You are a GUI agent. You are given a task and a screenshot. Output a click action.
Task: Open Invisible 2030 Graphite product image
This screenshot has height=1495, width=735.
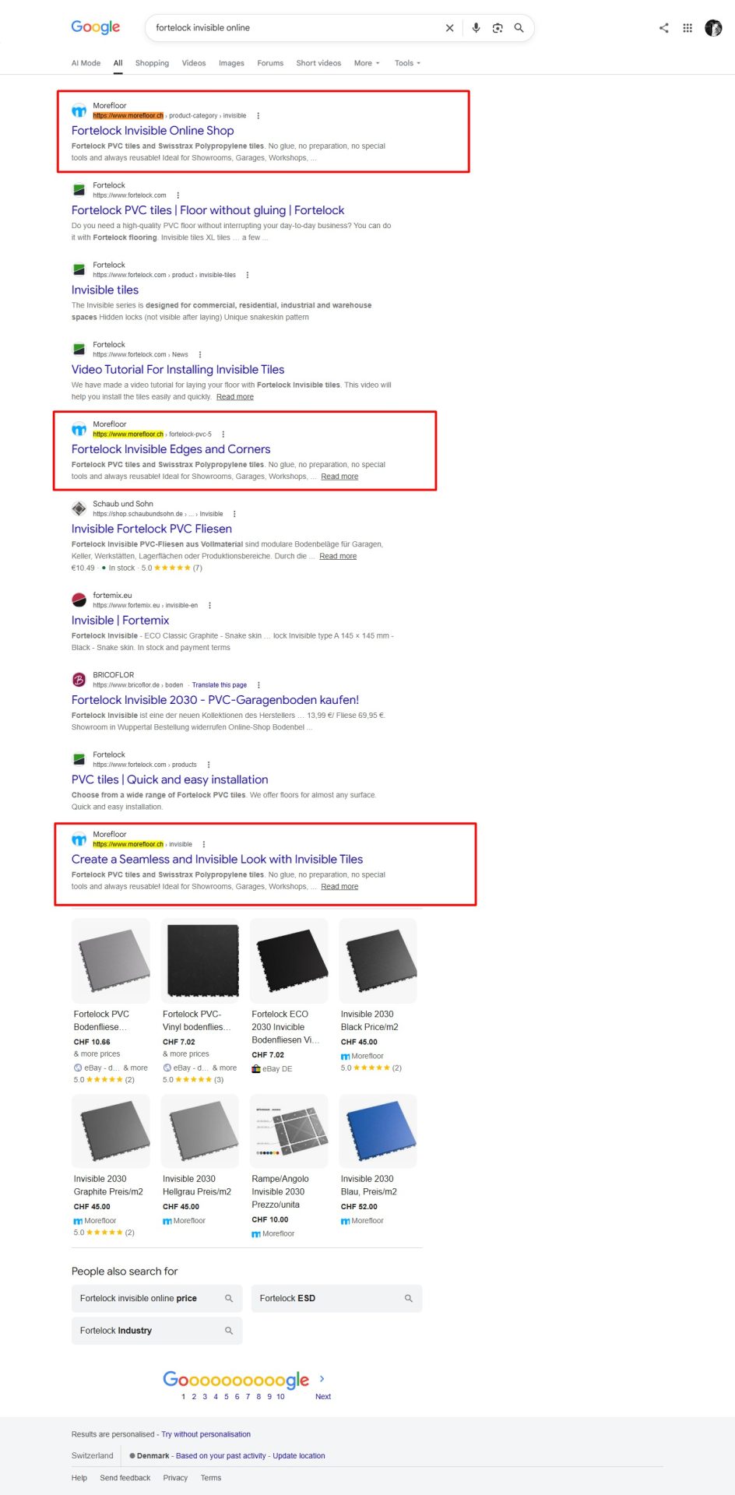111,1131
